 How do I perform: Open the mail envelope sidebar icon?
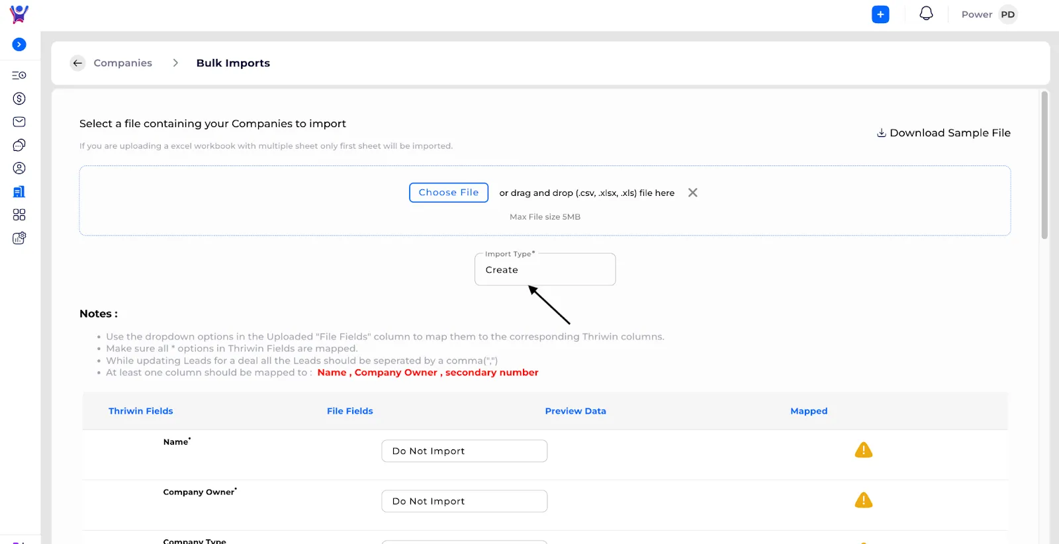point(19,122)
